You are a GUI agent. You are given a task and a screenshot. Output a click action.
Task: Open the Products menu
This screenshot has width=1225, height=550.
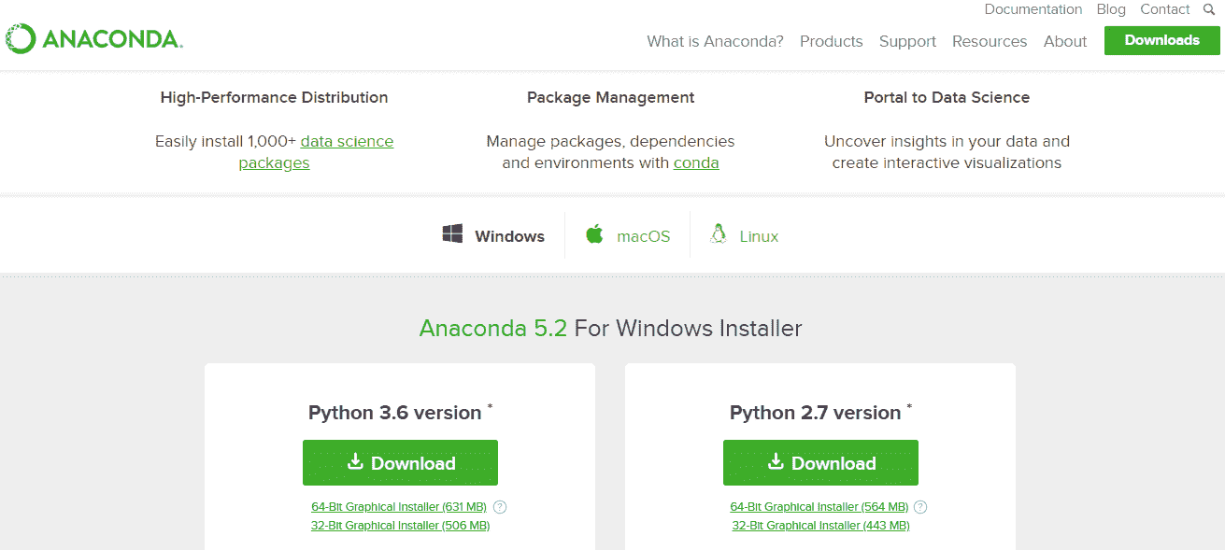pos(831,41)
